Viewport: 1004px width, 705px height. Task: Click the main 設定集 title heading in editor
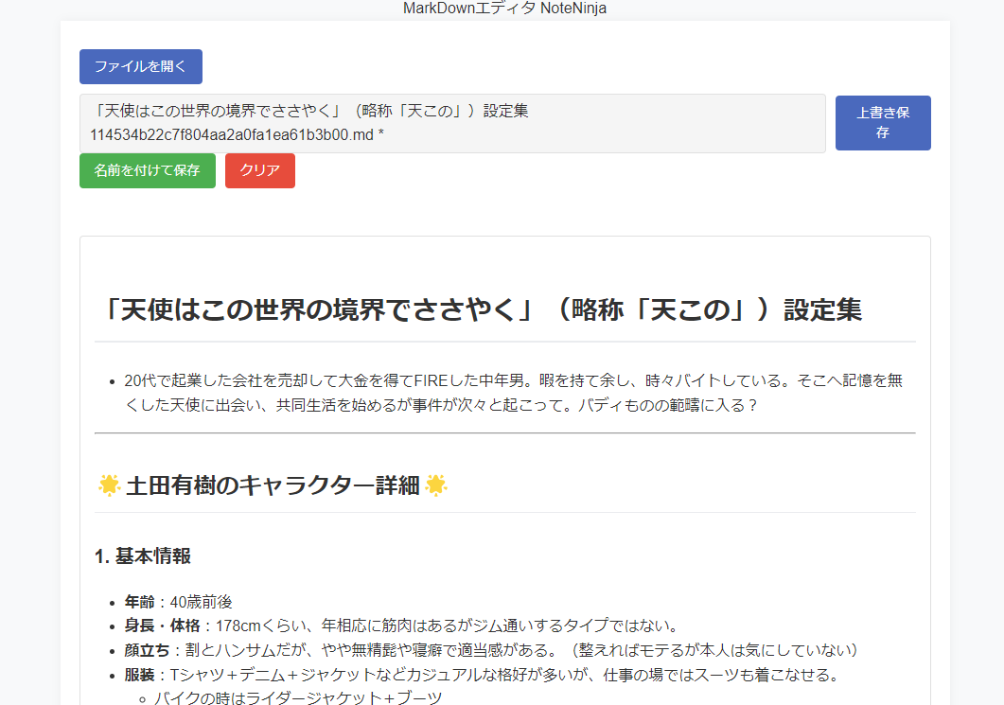[x=483, y=309]
